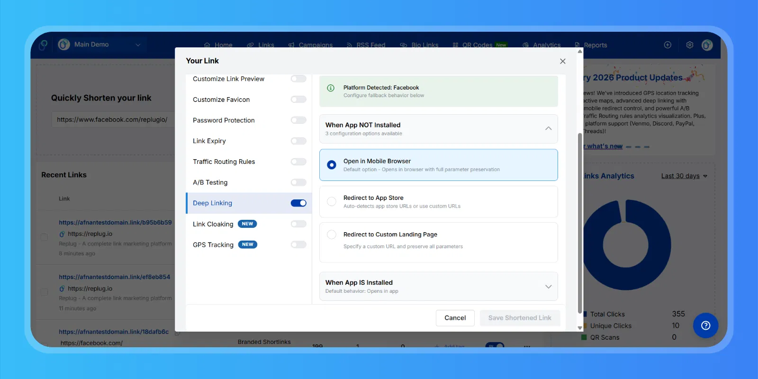The width and height of the screenshot is (758, 379).
Task: Go to the Reports menu
Action: [591, 45]
